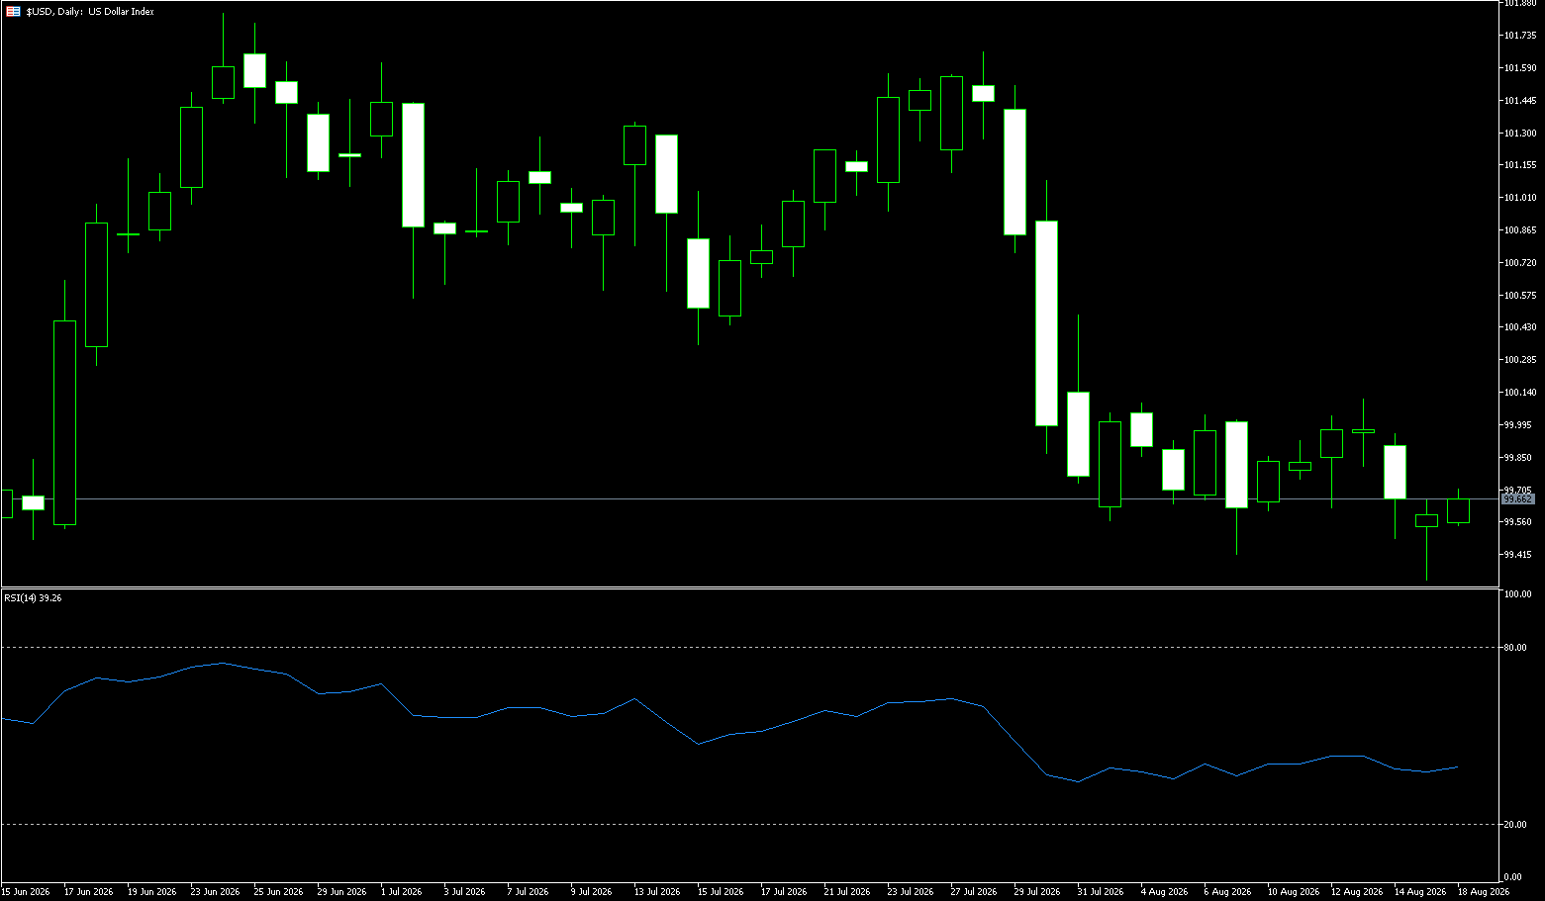The height and width of the screenshot is (901, 1545).
Task: Click the 4 Aug 2026 date label
Action: (1164, 892)
